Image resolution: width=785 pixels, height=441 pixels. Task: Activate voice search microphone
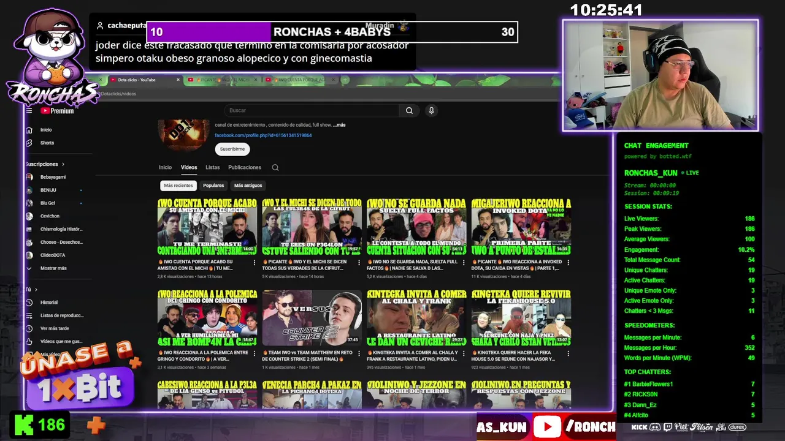click(x=431, y=110)
